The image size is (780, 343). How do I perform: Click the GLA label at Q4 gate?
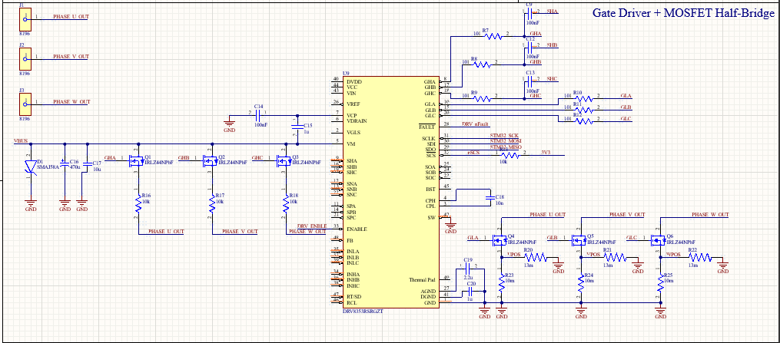473,238
